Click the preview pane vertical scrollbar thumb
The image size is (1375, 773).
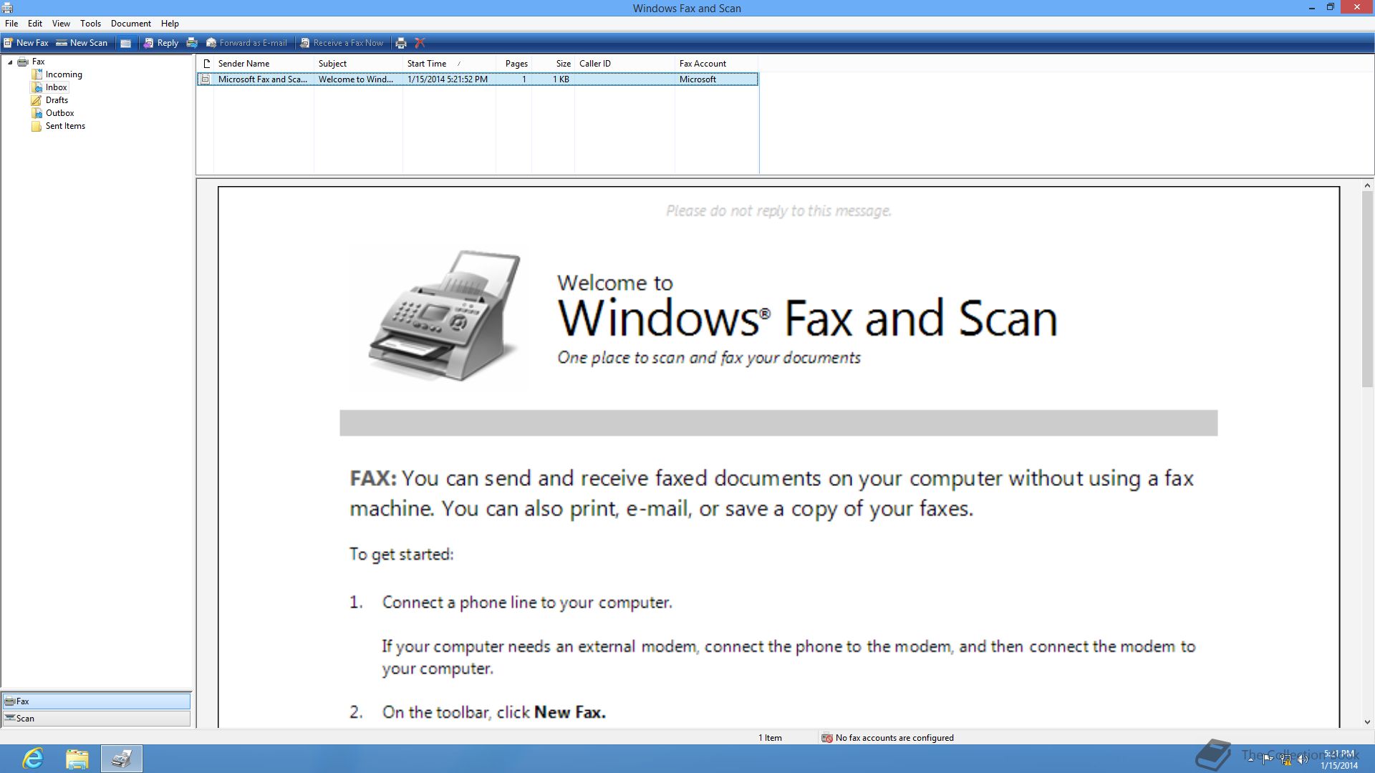[1367, 290]
